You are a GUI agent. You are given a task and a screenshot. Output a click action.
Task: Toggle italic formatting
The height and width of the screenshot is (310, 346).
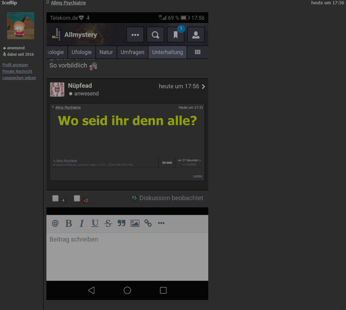82,223
